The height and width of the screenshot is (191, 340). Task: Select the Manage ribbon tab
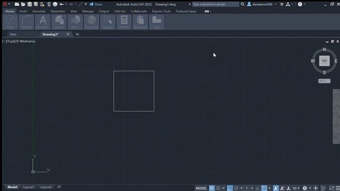tap(88, 11)
